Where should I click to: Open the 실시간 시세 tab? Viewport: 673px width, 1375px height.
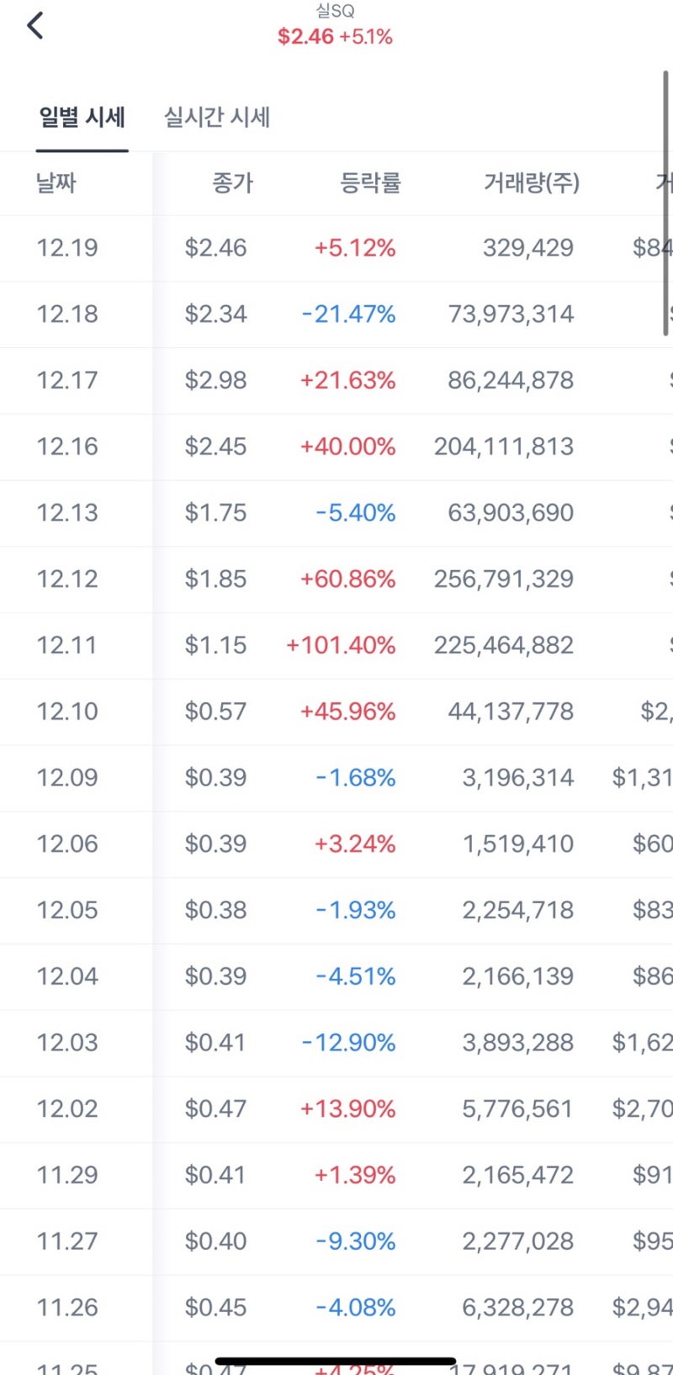click(x=216, y=117)
